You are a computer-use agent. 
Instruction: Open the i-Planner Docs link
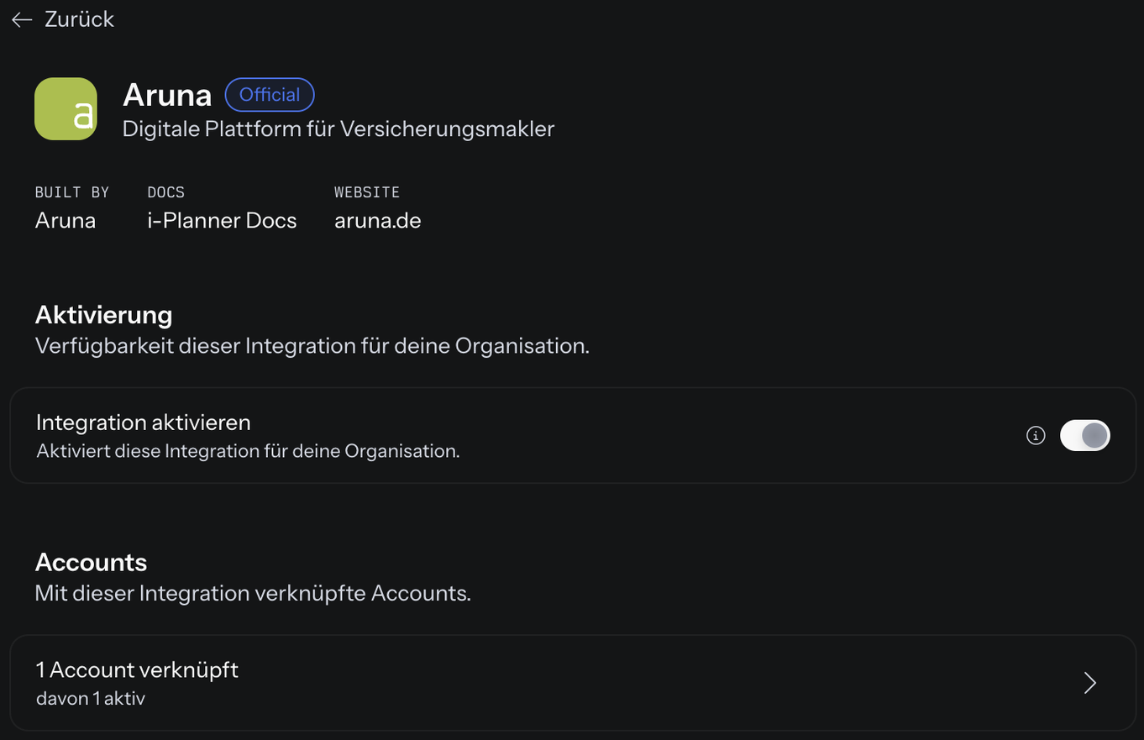222,221
